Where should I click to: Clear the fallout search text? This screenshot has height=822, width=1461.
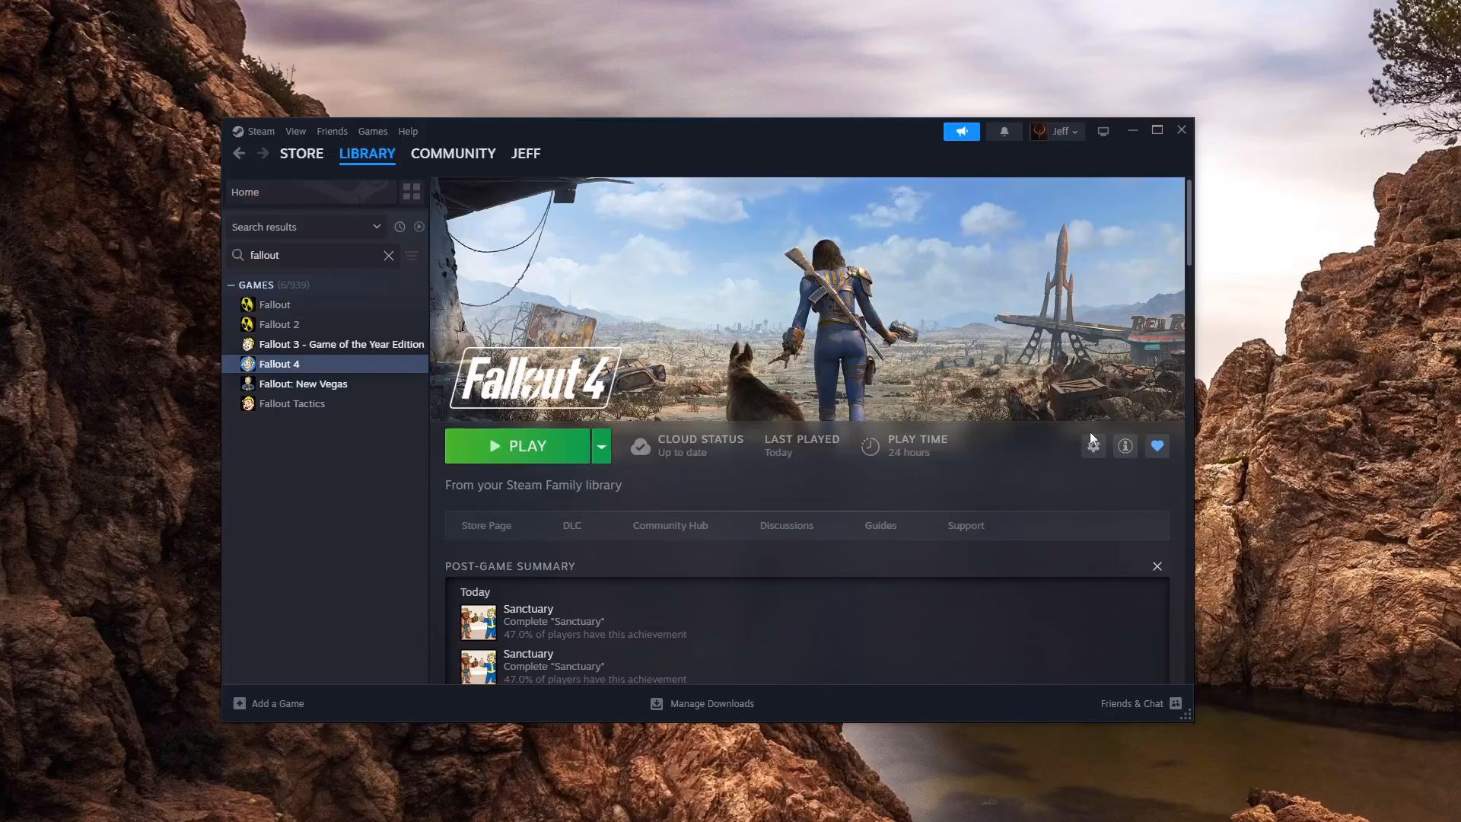[x=389, y=256]
